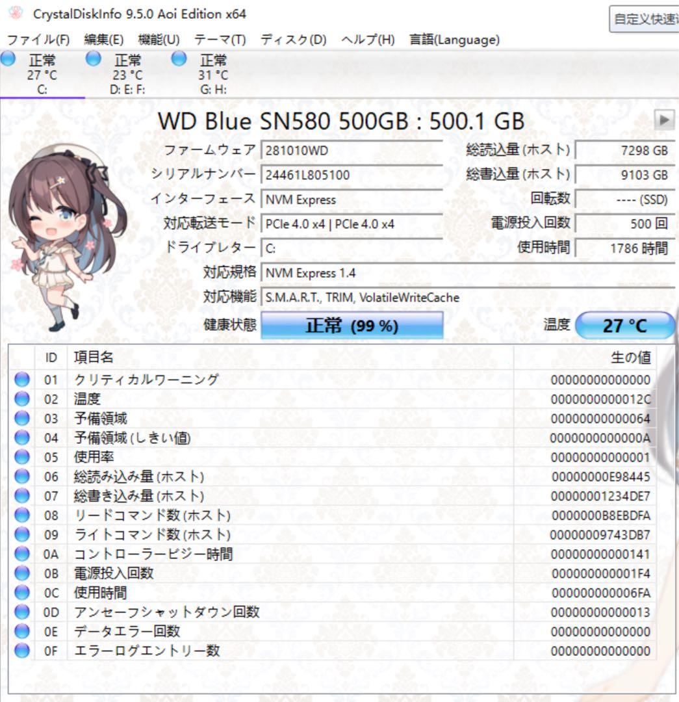The image size is (679, 702).
Task: Click the 正常 (99 %) health status button
Action: (x=352, y=326)
